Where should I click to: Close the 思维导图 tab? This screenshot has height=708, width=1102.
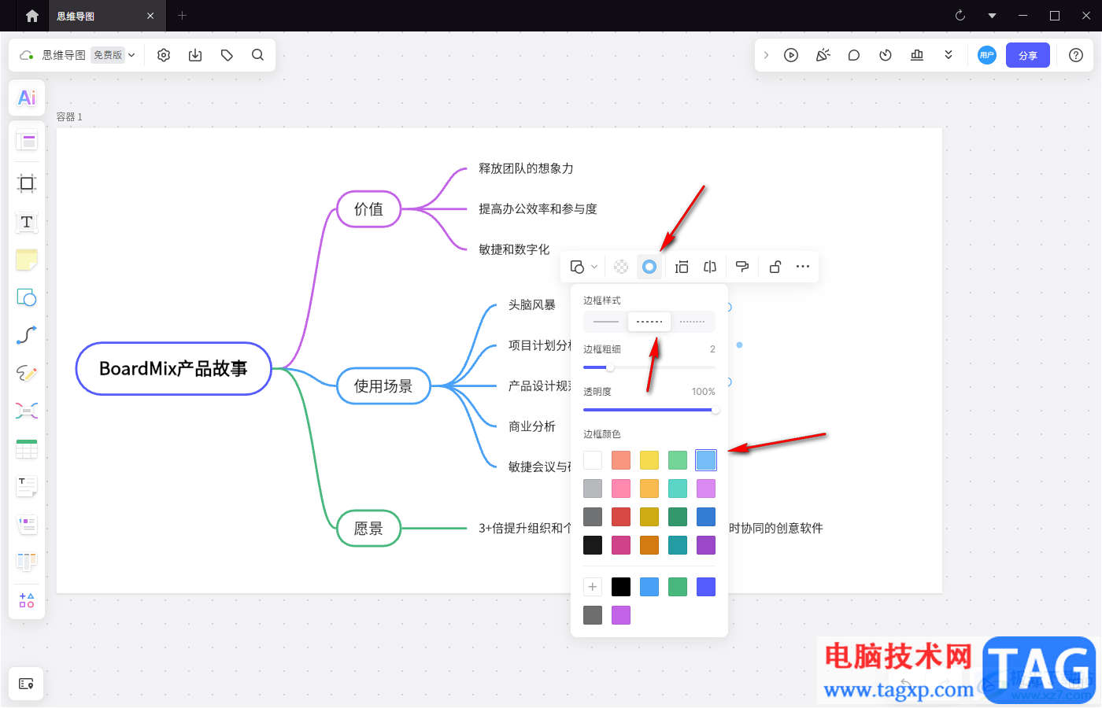pyautogui.click(x=150, y=16)
